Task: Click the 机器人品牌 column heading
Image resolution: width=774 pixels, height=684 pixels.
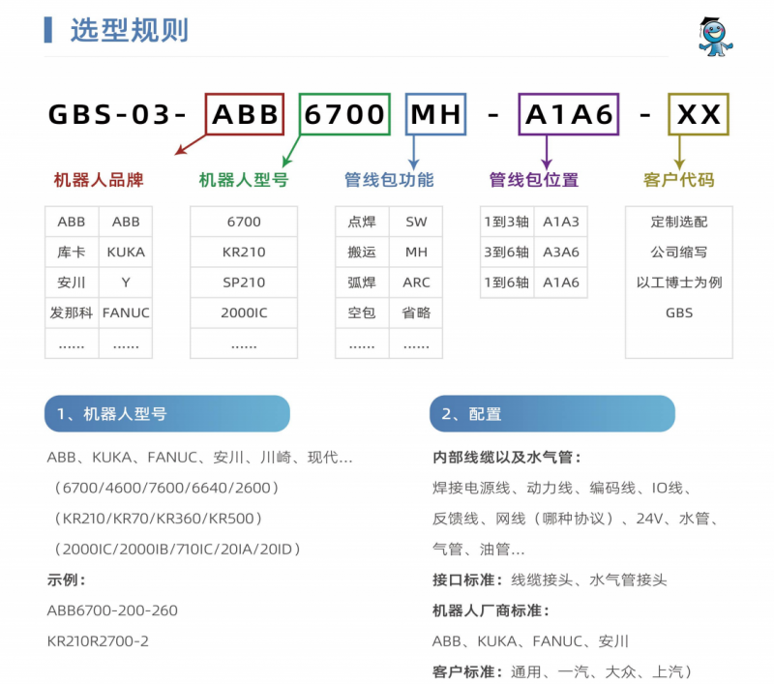Action: (x=99, y=180)
